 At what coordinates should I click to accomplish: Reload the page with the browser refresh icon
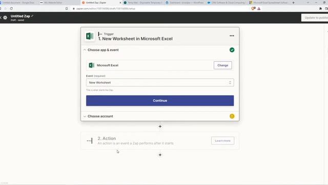(11, 9)
